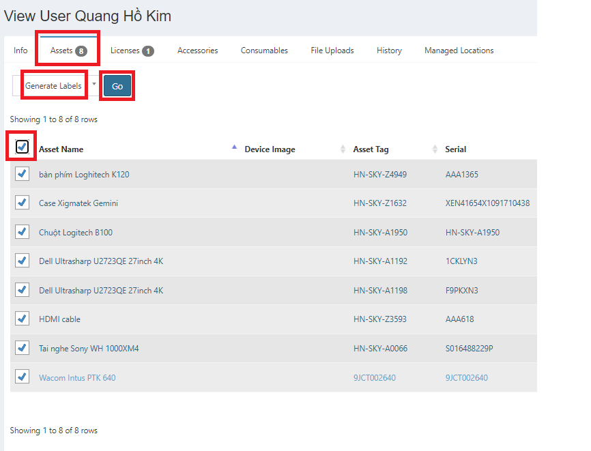The image size is (591, 451).
Task: Click the Licenses count badge
Action: tap(148, 50)
